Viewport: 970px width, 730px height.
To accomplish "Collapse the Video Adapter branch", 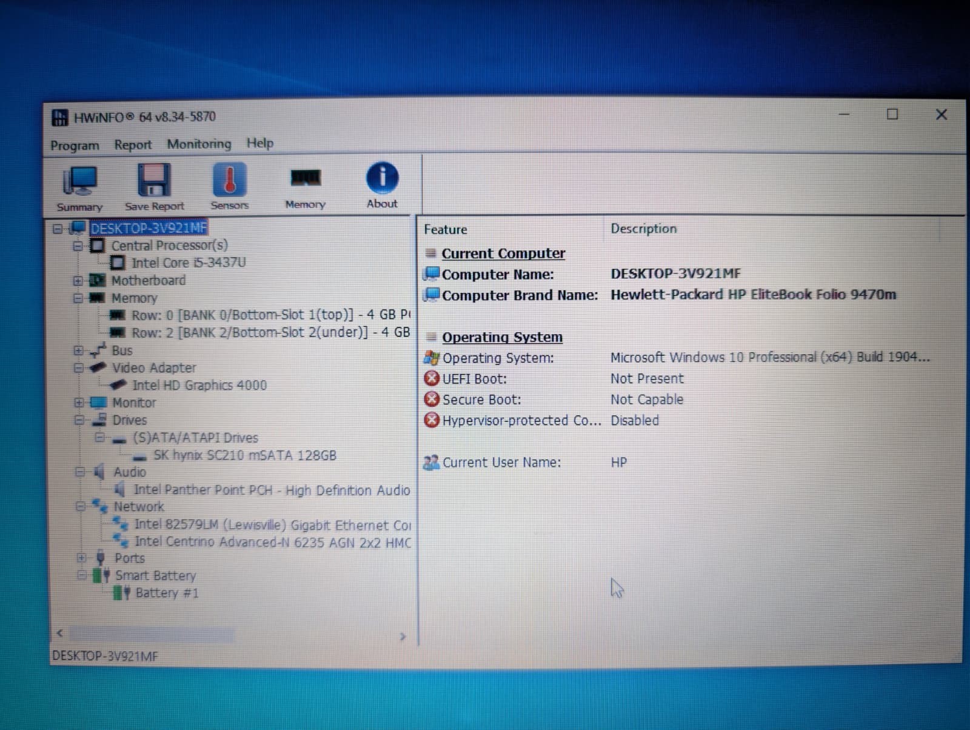I will pos(78,368).
